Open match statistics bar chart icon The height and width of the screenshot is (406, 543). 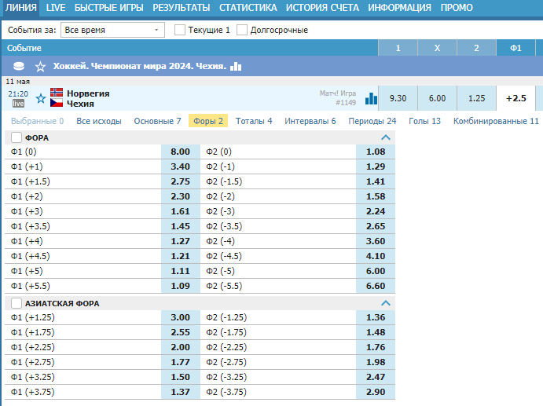(x=371, y=98)
